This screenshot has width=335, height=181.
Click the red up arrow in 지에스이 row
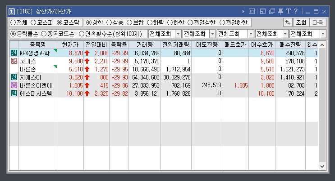(x=87, y=77)
